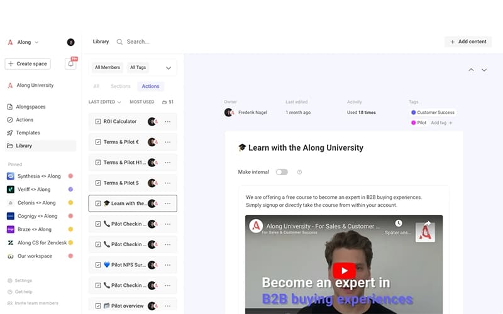This screenshot has height=314, width=503.
Task: Open more options for Pilot NPS Survey
Action: tap(167, 265)
